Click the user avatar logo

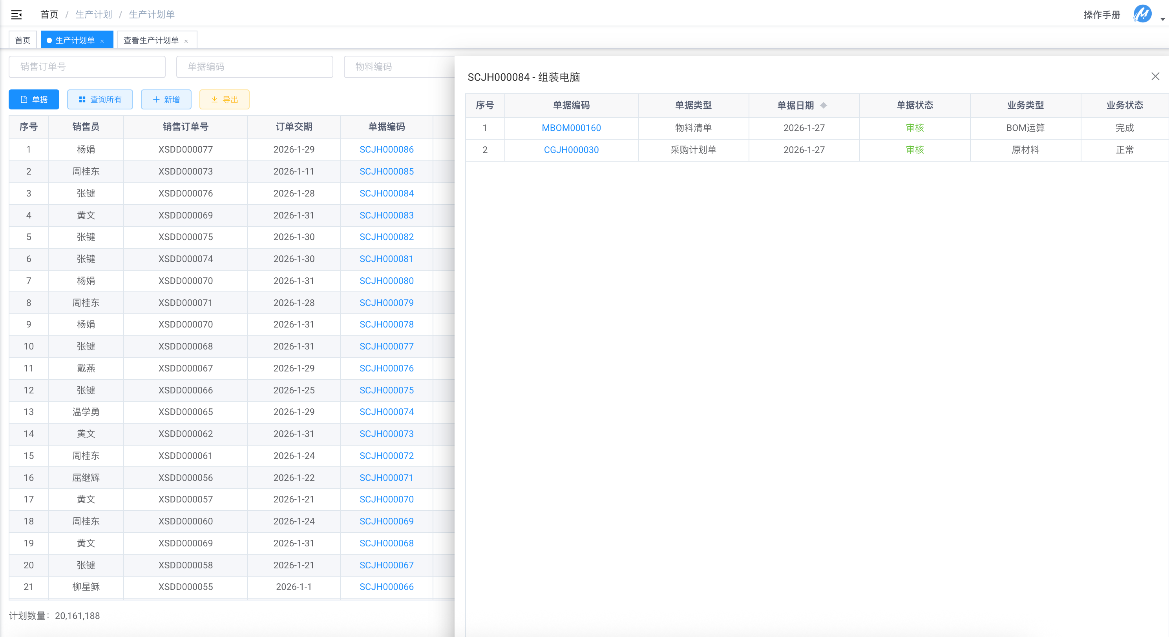[x=1142, y=14]
